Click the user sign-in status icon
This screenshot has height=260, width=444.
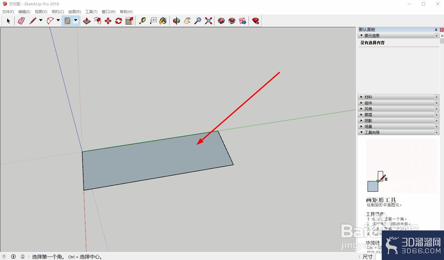point(23,257)
